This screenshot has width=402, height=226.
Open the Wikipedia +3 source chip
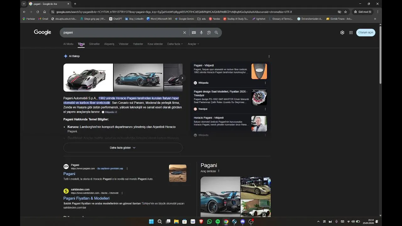click(x=109, y=112)
